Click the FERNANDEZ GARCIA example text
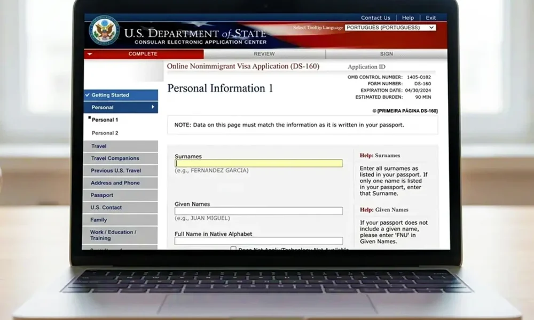The width and height of the screenshot is (534, 320). click(211, 170)
